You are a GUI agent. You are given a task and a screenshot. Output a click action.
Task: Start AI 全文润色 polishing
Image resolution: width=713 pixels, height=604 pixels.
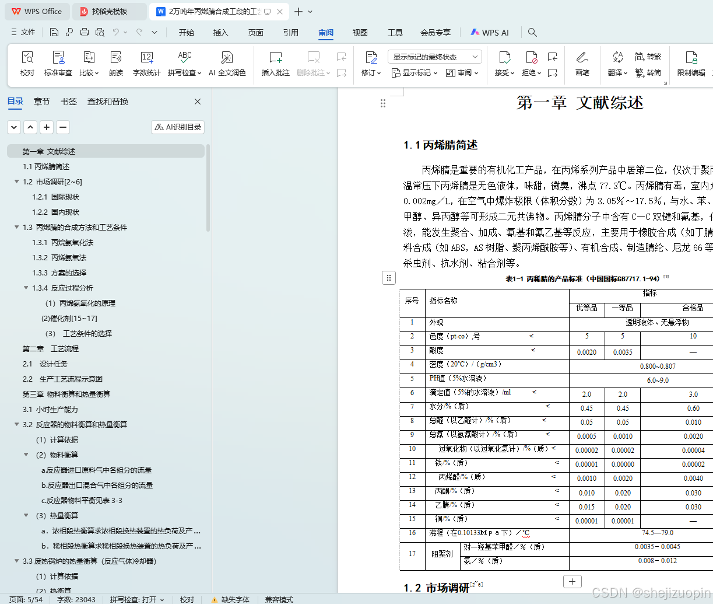[x=227, y=64]
